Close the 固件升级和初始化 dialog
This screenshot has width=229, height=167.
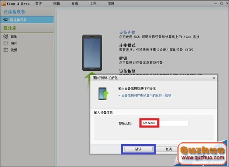214,78
